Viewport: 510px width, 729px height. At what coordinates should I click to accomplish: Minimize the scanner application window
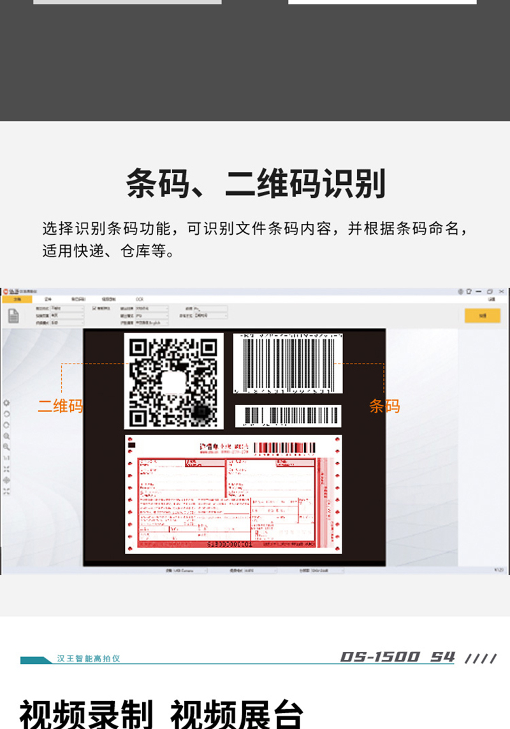[478, 291]
